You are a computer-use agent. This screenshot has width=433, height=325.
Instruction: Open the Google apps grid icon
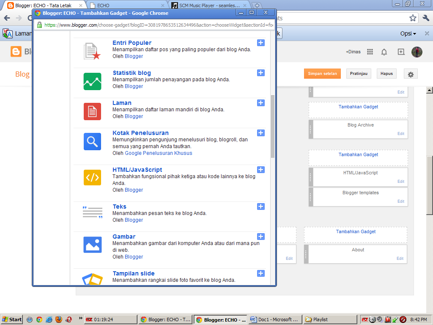coord(370,52)
